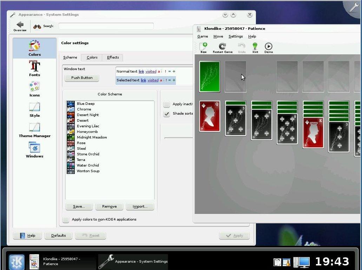Open the Fonts settings category

35,68
